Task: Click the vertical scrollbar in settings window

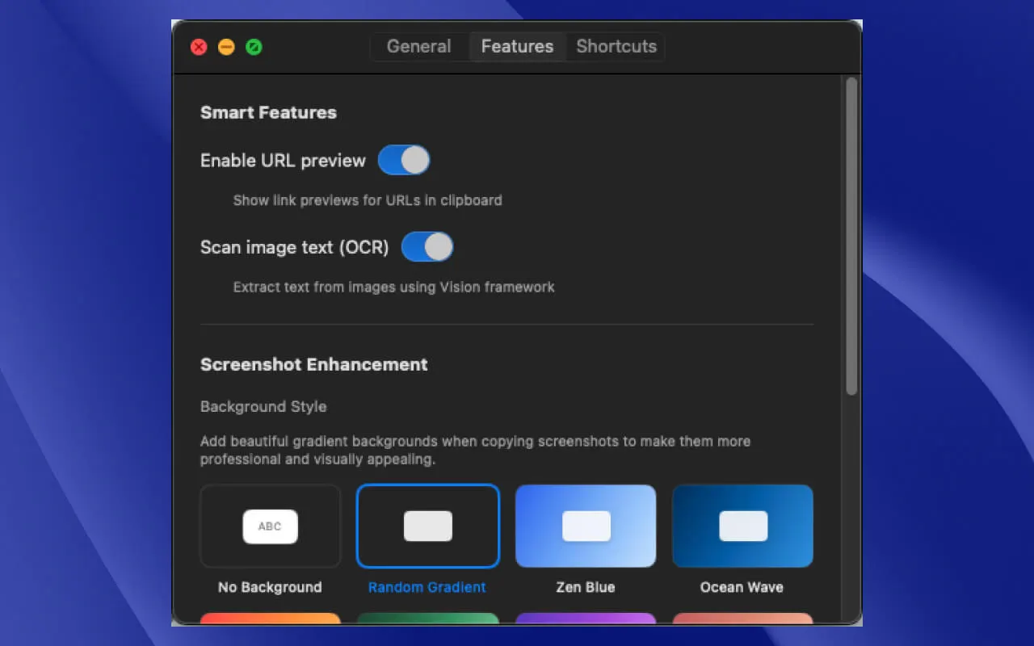Action: (x=851, y=236)
